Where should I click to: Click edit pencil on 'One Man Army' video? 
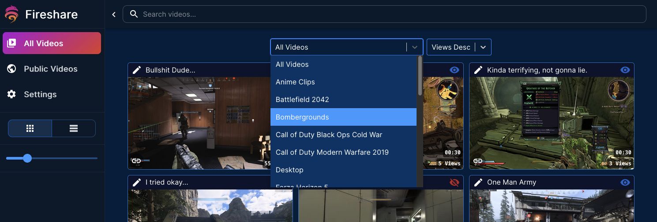coord(478,182)
